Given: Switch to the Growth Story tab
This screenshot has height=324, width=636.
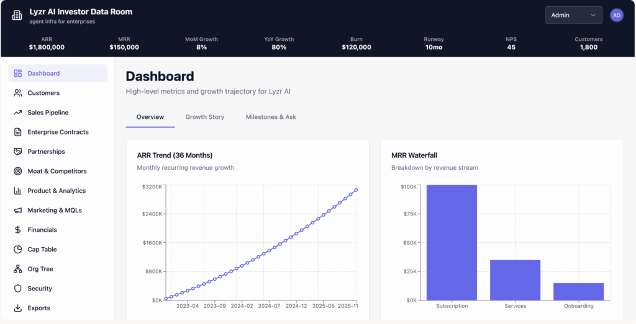Looking at the screenshot, I should point(204,117).
